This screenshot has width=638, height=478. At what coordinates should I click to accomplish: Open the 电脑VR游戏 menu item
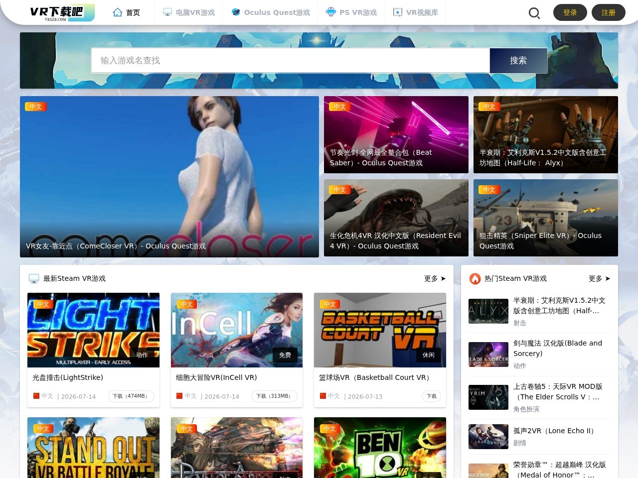pos(188,12)
